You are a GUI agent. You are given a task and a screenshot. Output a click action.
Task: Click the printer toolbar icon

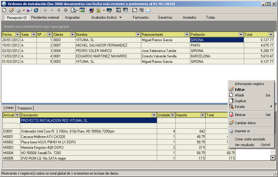point(18,10)
